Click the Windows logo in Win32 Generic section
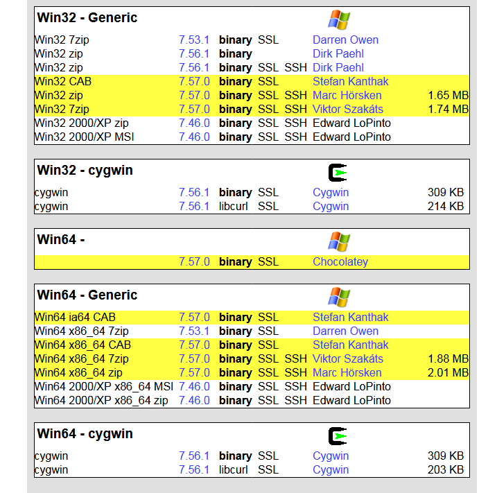 point(339,20)
